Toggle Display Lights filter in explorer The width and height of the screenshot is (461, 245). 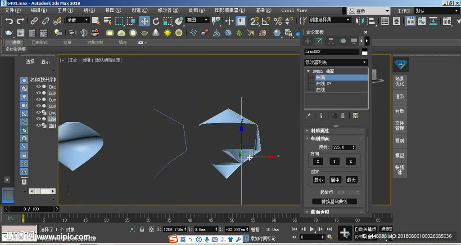[24, 97]
